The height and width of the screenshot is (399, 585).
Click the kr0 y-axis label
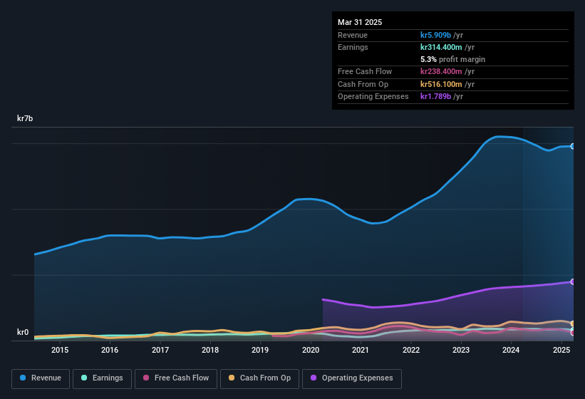(23, 332)
